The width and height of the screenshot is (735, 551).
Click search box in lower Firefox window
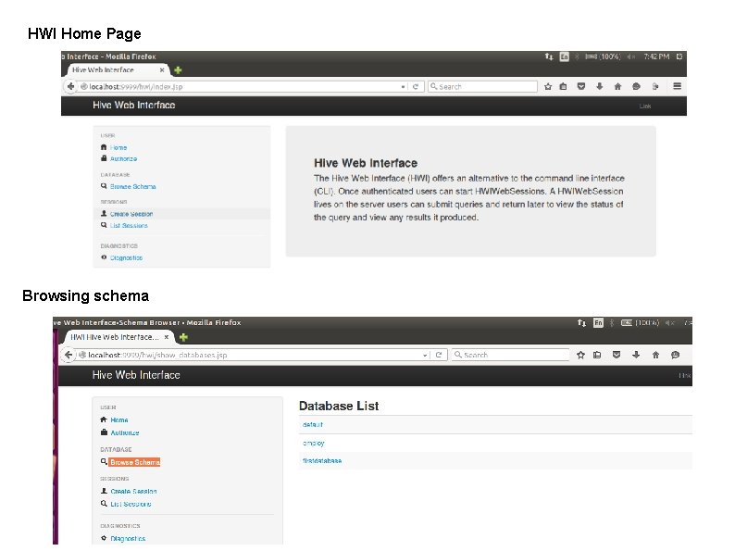tap(510, 355)
